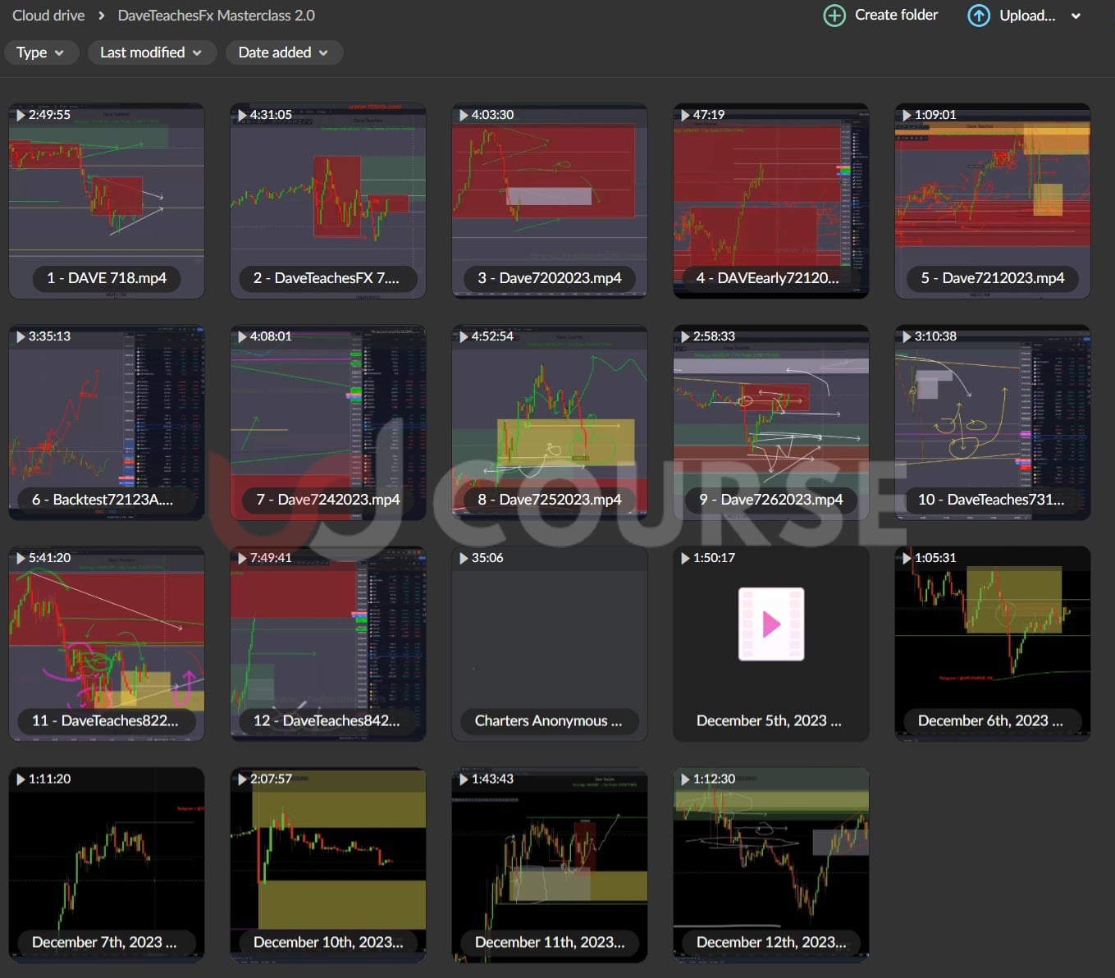Click play icon on 1 - DAVE 718.mp4
The height and width of the screenshot is (978, 1115).
21,115
